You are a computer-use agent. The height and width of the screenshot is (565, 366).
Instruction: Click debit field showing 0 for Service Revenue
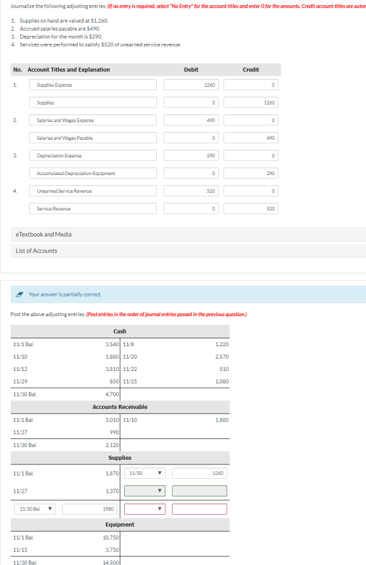[x=191, y=208]
